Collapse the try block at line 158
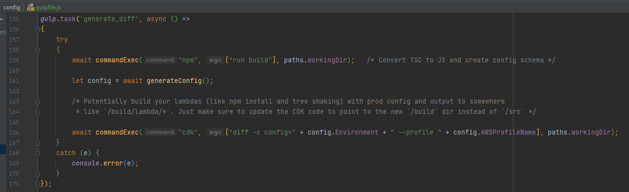This screenshot has width=629, height=192. [37, 50]
